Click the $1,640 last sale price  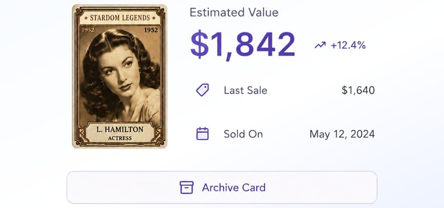tap(358, 90)
